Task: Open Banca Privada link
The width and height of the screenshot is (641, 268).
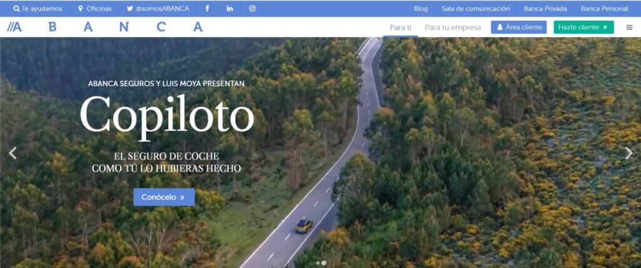Action: 545,9
